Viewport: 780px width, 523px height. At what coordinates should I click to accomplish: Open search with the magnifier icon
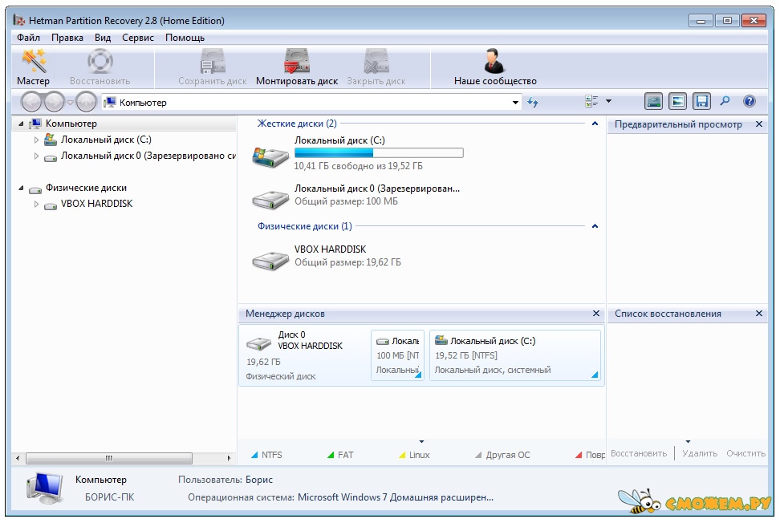[x=725, y=101]
